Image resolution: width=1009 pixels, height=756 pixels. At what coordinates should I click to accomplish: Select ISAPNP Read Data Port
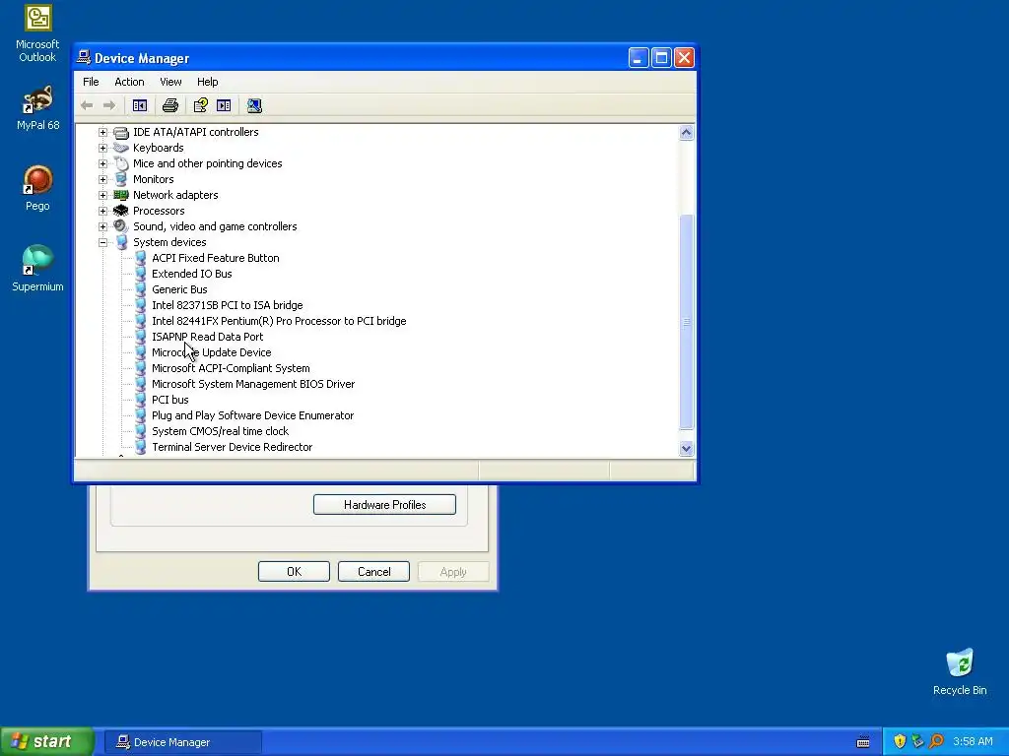point(207,337)
